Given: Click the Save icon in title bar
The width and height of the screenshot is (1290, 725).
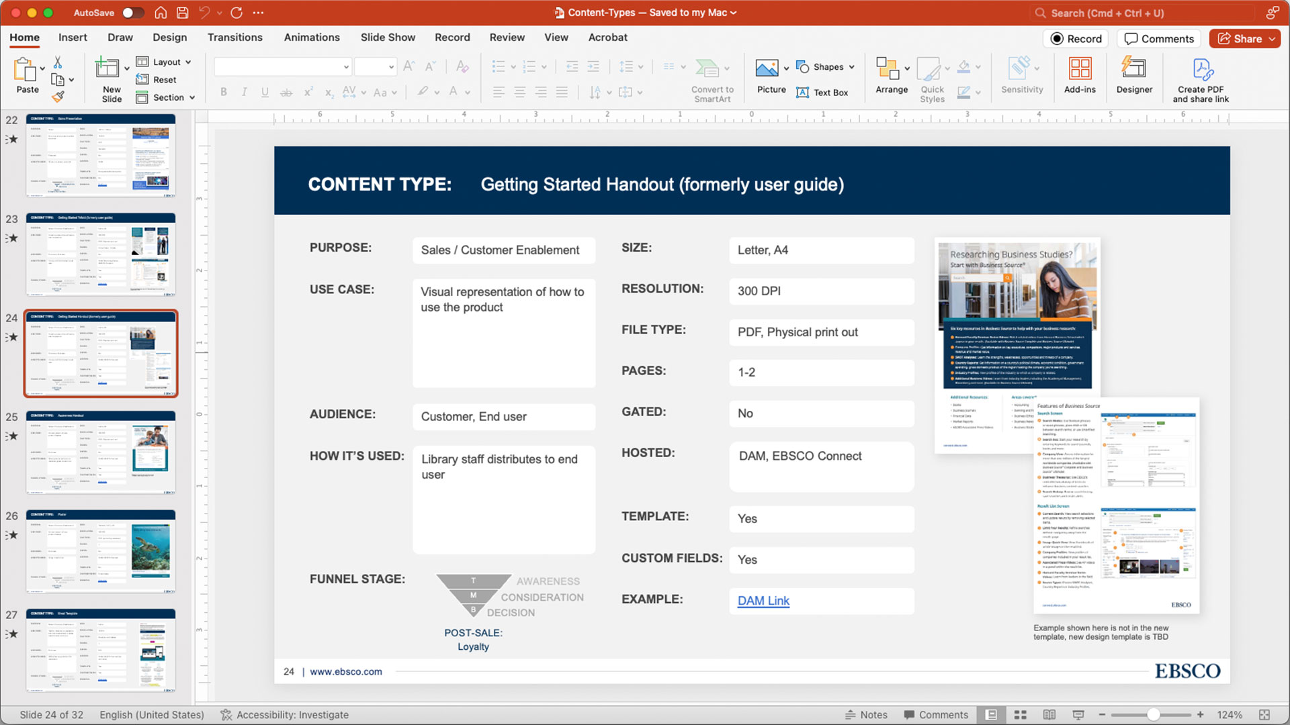Looking at the screenshot, I should (x=182, y=13).
